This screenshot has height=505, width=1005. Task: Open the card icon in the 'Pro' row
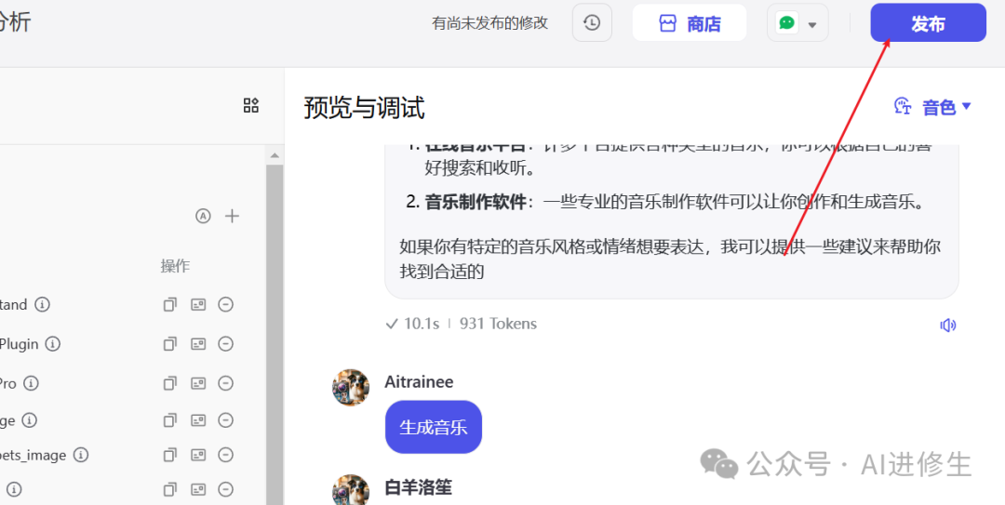click(x=198, y=384)
